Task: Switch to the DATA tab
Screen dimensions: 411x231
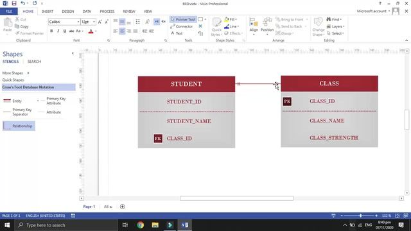Action: pos(87,12)
